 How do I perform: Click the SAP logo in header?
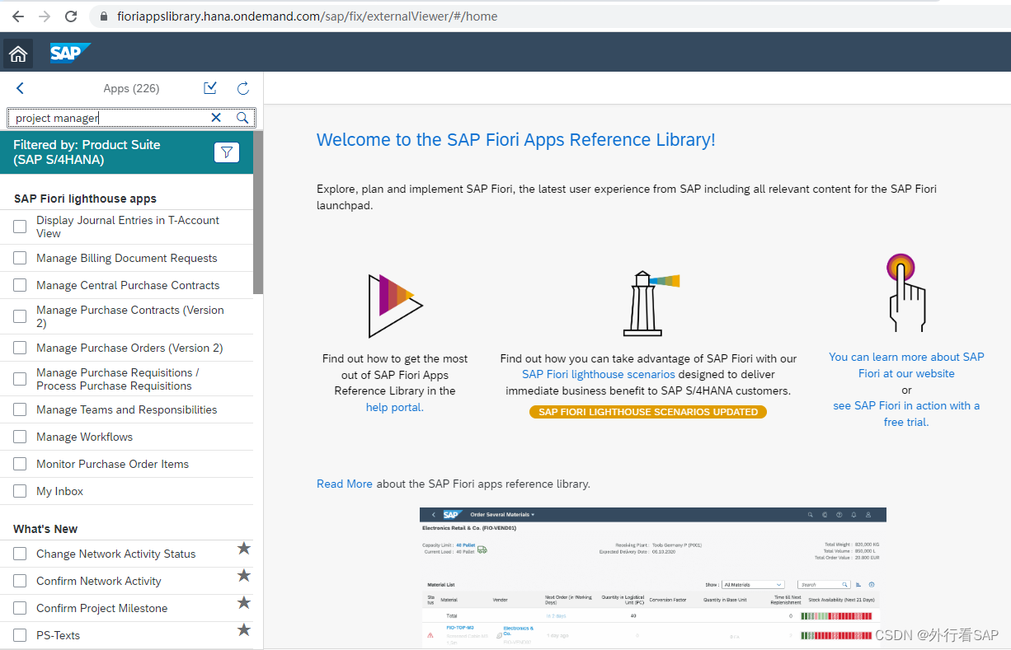(x=70, y=53)
